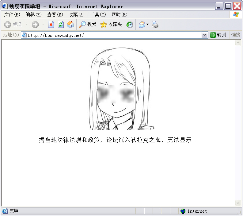This screenshot has width=243, height=216.
Task: Stop page loading with red X icon
Action: (x=51, y=25)
